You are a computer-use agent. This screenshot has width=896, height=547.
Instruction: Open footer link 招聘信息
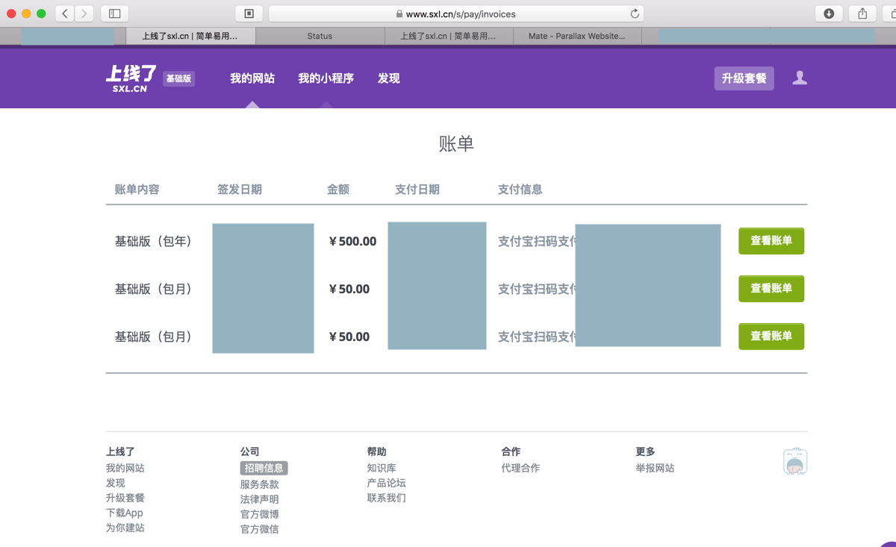(x=264, y=468)
